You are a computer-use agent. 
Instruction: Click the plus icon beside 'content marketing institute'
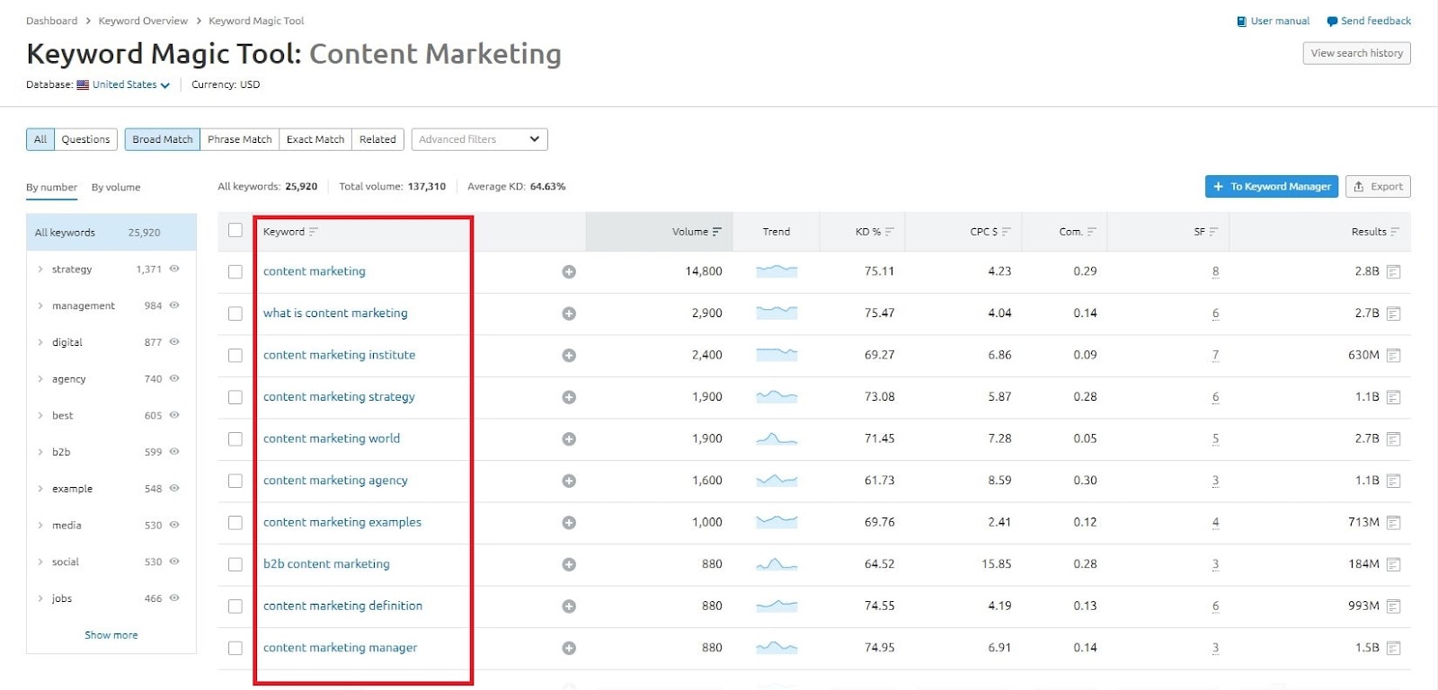(x=569, y=356)
